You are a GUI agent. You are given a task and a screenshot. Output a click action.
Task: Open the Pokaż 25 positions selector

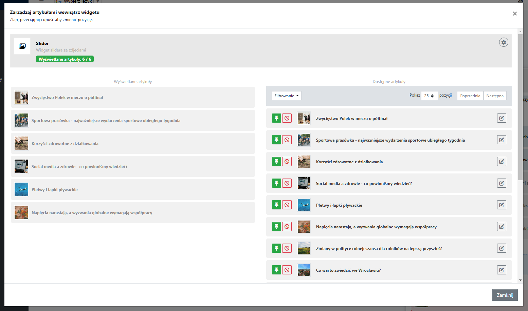tap(429, 96)
